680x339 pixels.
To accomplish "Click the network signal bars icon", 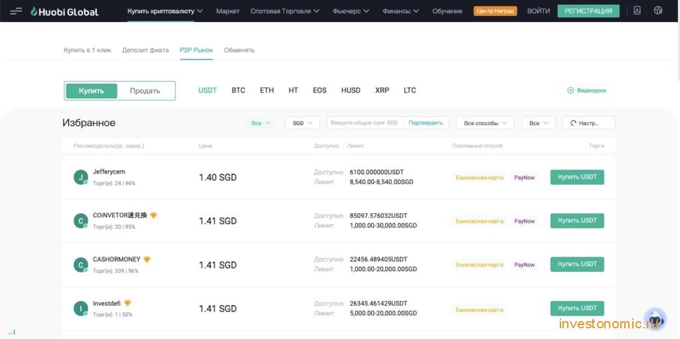I will pyautogui.click(x=12, y=332).
